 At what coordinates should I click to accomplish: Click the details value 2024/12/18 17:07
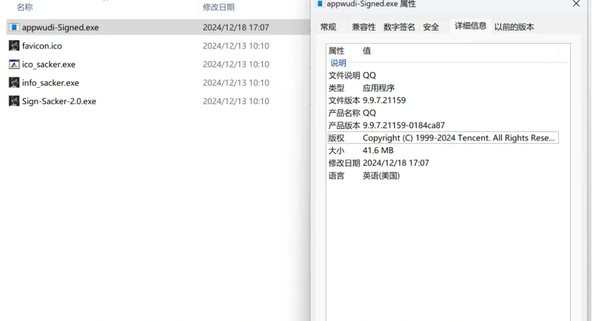[x=396, y=163]
